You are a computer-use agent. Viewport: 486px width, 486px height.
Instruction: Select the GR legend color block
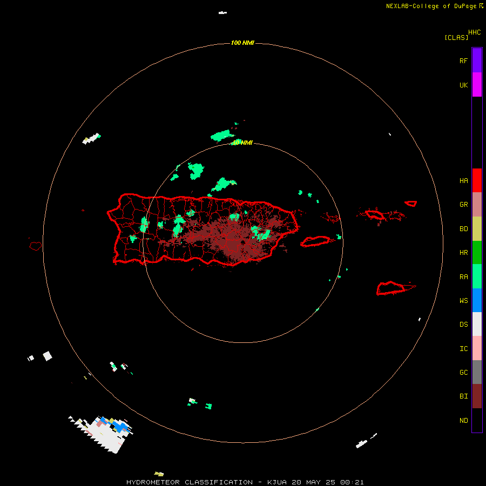click(477, 205)
